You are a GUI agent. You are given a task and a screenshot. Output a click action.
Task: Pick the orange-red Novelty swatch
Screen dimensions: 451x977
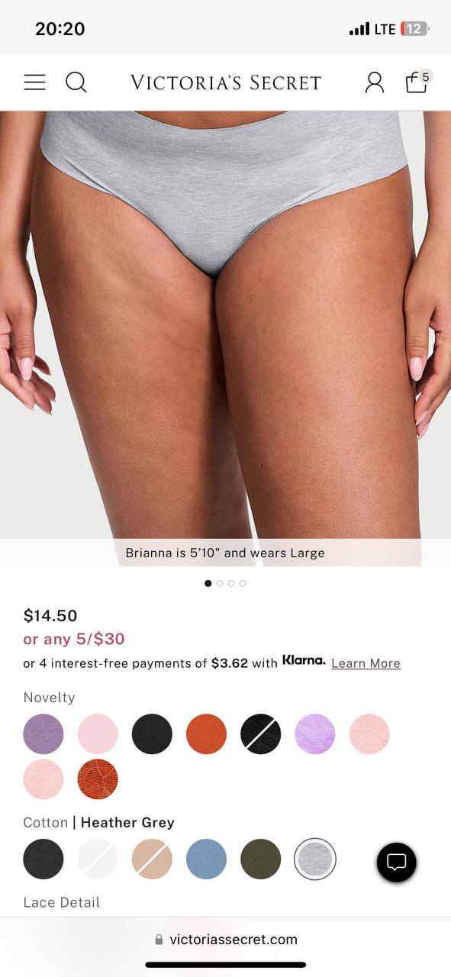pyautogui.click(x=206, y=734)
